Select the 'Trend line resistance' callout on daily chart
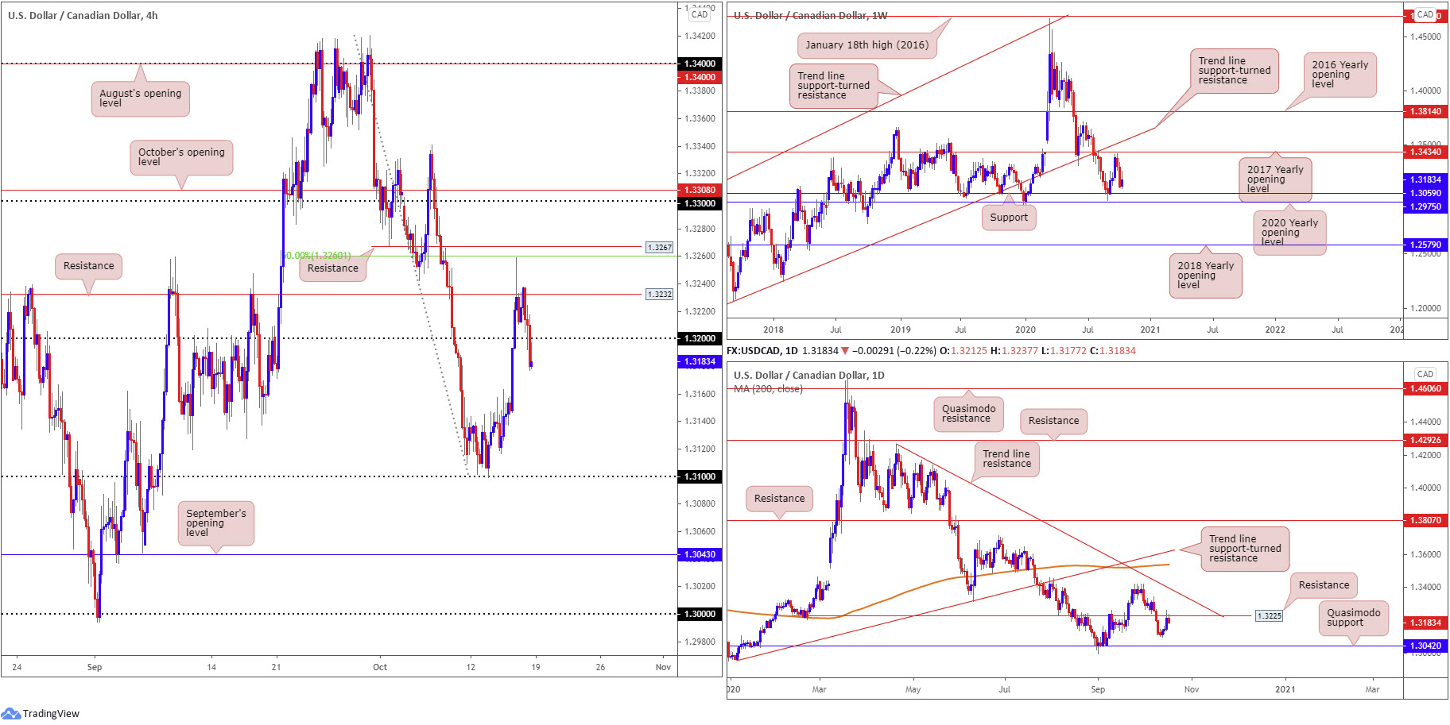 [x=1006, y=458]
